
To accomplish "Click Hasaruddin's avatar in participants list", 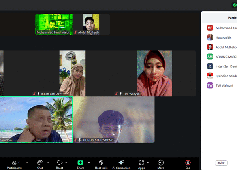I will (210, 38).
